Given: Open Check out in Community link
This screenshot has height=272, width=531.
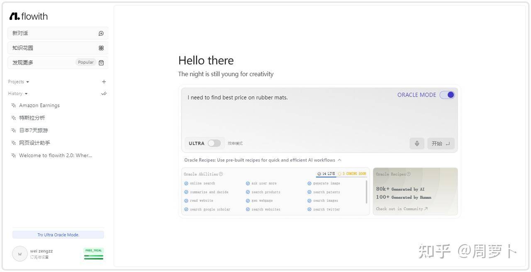Looking at the screenshot, I should pyautogui.click(x=402, y=209).
